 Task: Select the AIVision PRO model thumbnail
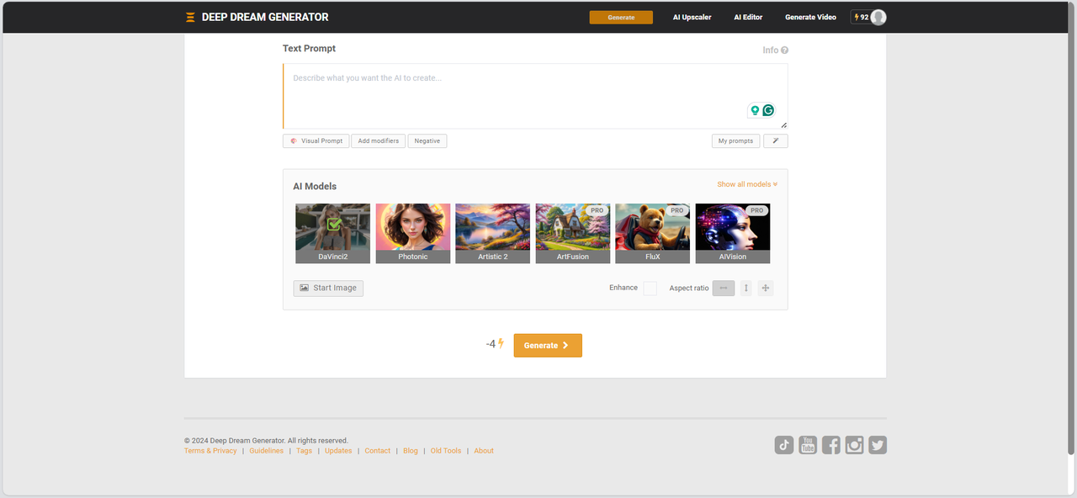733,233
